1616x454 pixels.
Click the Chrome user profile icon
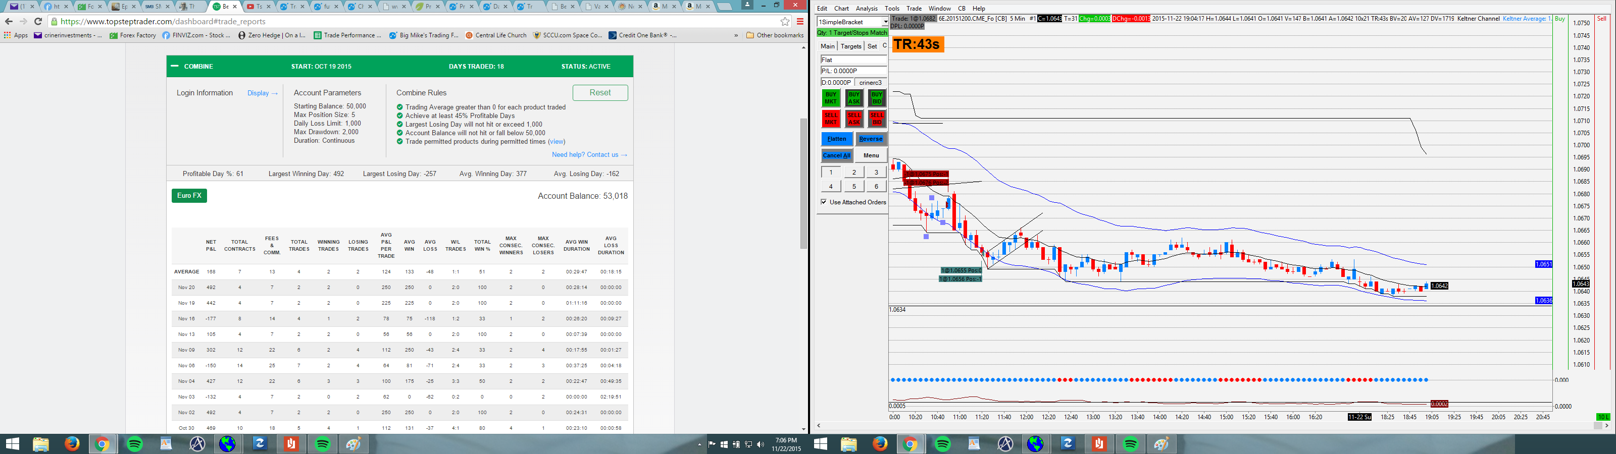pos(746,5)
